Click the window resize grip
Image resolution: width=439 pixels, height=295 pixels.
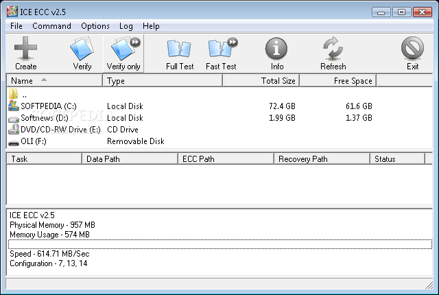point(429,285)
